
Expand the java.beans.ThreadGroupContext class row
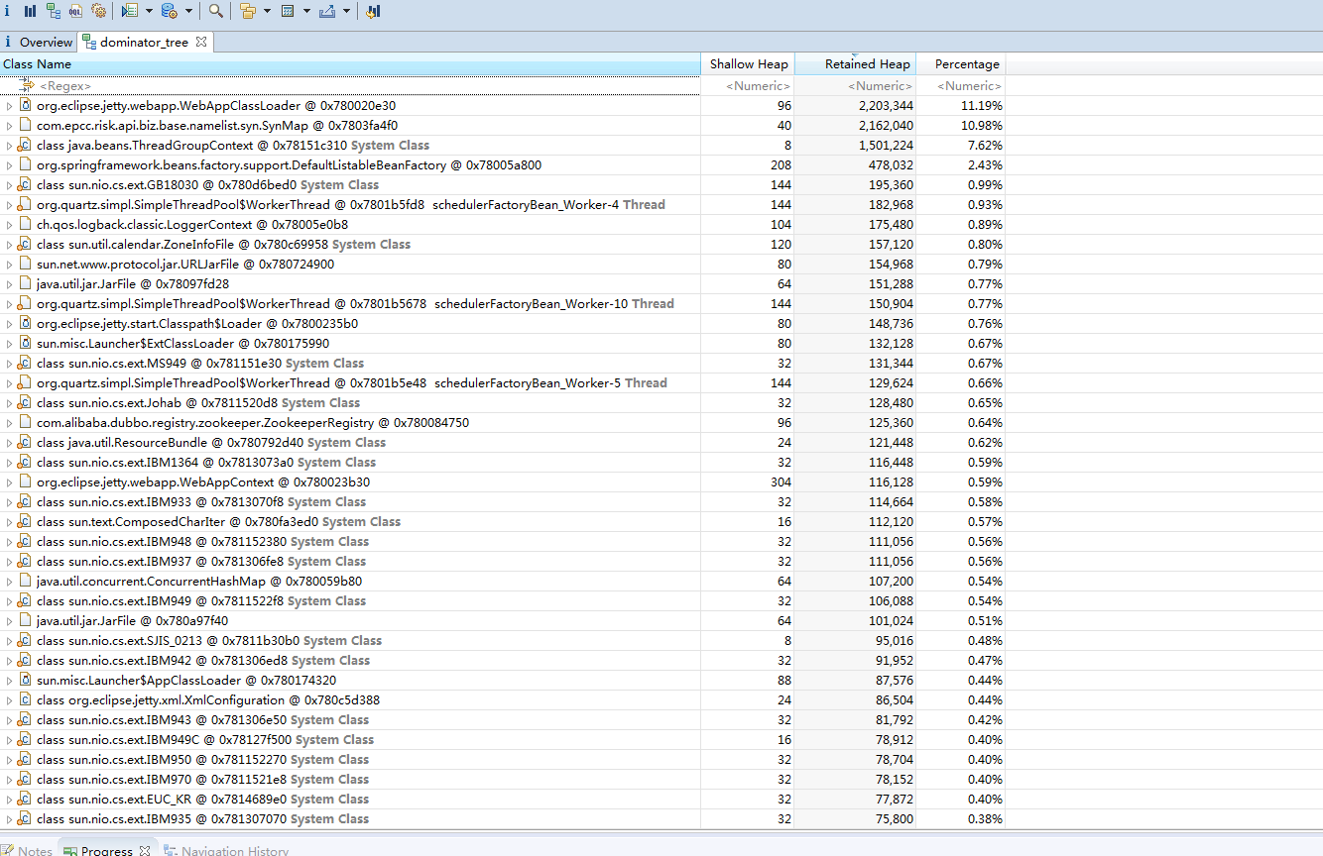tap(9, 146)
